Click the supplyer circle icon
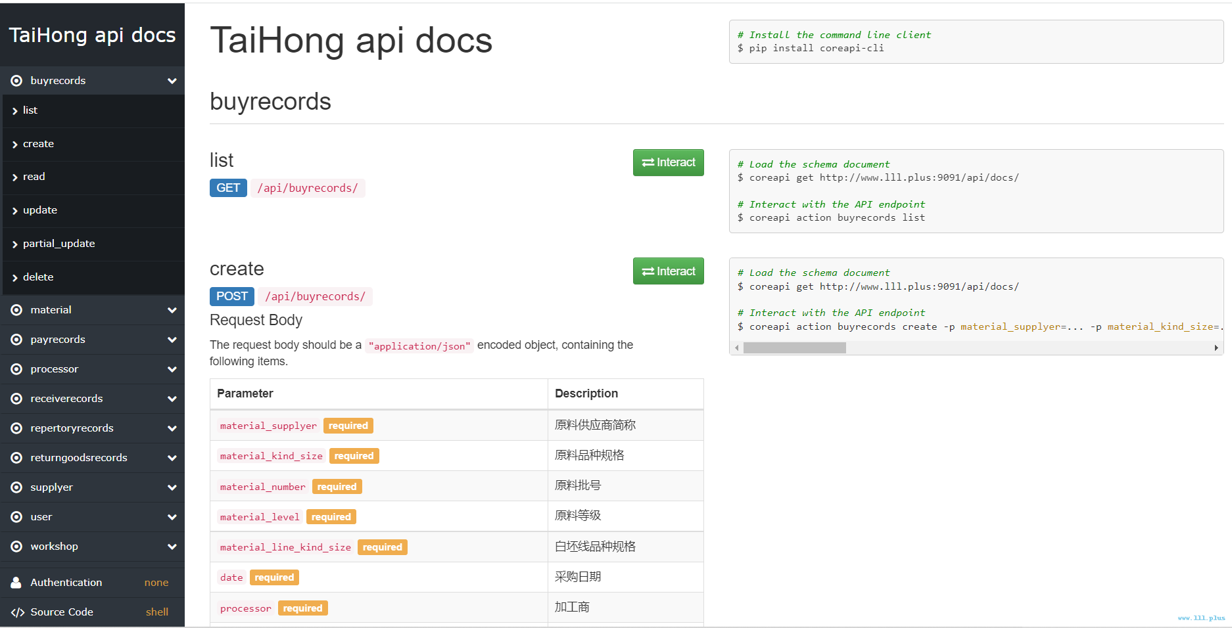The width and height of the screenshot is (1232, 628). (16, 487)
